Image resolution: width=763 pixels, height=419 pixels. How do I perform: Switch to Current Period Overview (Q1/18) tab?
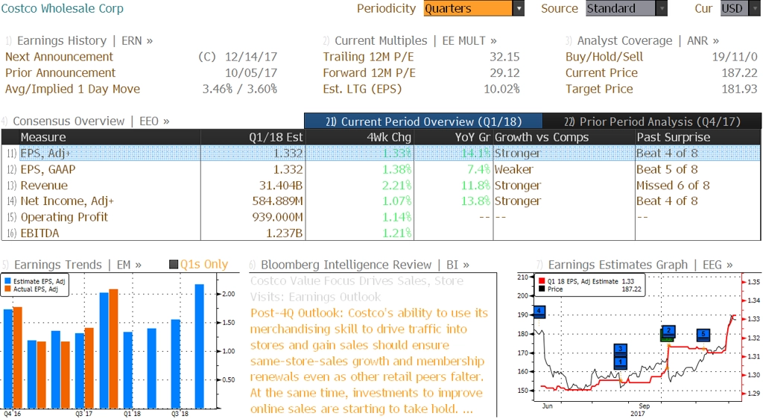[x=423, y=122]
